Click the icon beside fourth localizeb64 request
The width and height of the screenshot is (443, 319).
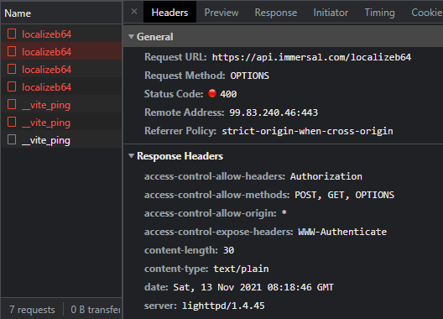pyautogui.click(x=12, y=86)
